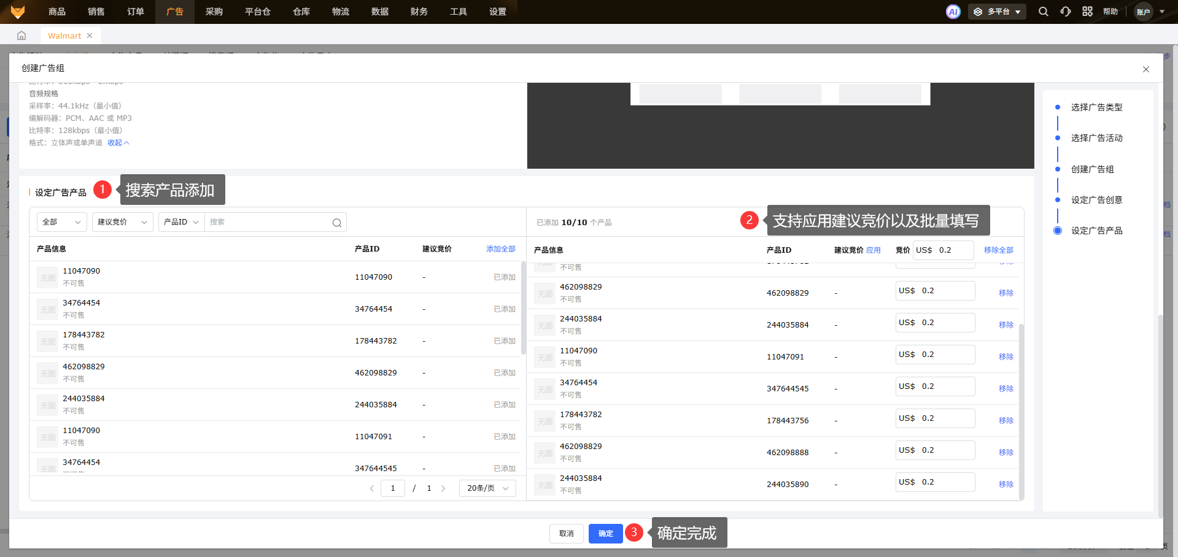Open the apps grid icon
This screenshot has height=557, width=1178.
coord(1087,12)
